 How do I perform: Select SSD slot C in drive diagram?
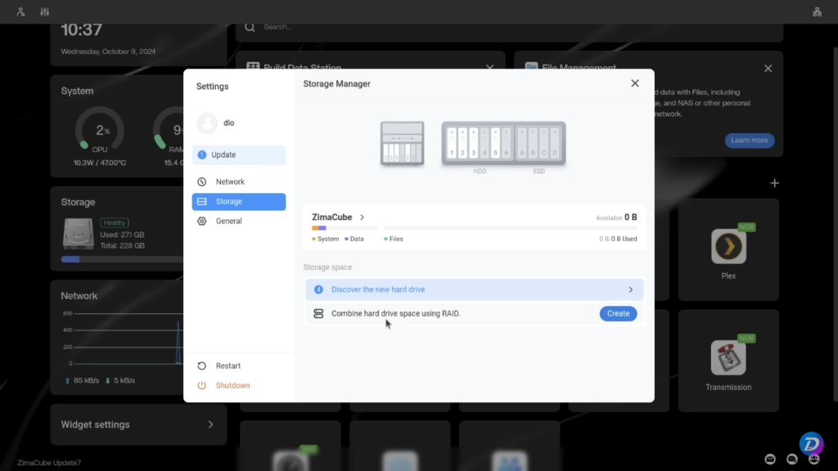click(544, 144)
